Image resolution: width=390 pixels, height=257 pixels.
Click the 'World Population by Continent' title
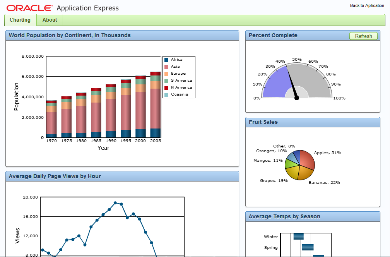70,35
